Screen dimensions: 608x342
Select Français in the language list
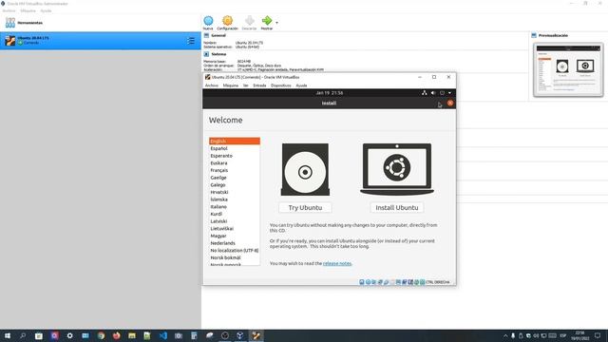coord(235,170)
